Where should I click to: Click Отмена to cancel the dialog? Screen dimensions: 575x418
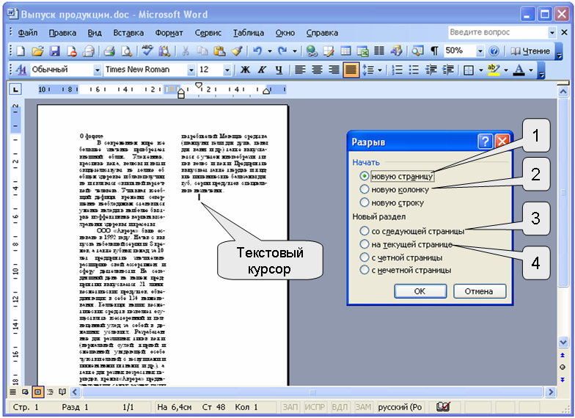coord(480,291)
